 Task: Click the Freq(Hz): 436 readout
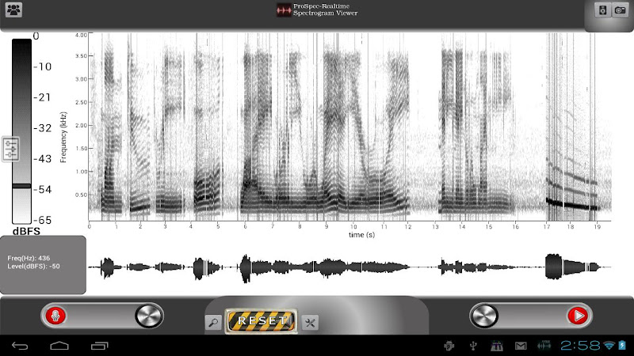tap(29, 258)
